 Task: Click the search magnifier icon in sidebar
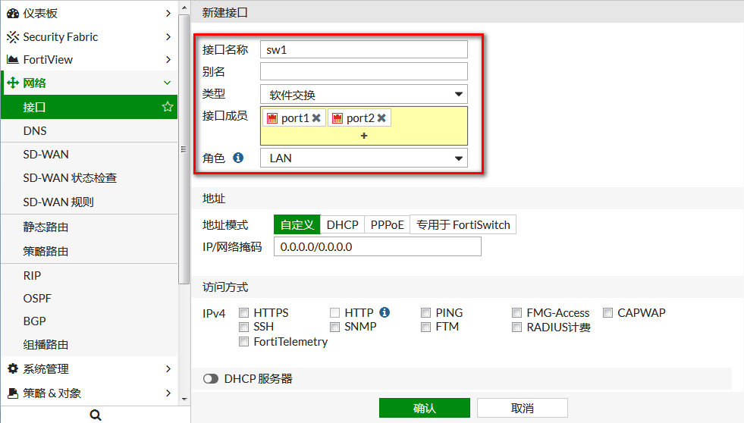(96, 415)
